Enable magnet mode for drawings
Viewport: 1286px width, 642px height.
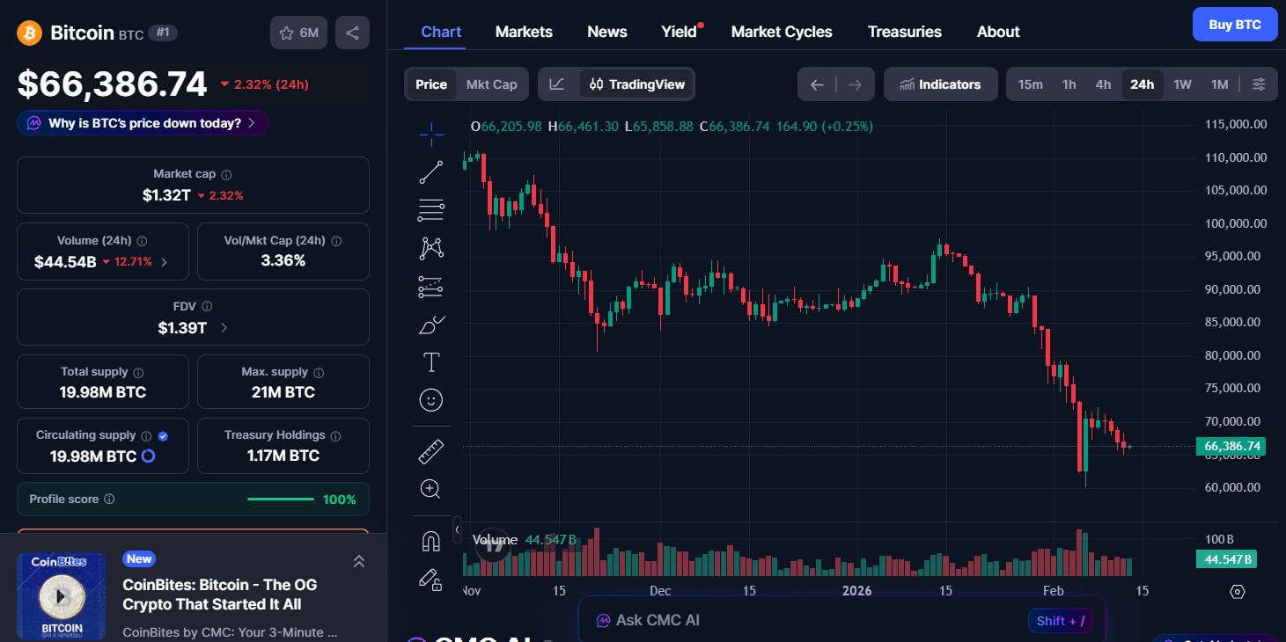click(x=431, y=540)
